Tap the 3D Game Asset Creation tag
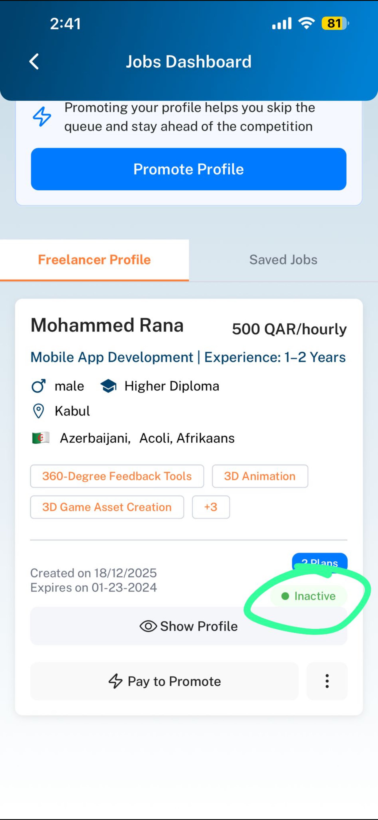The width and height of the screenshot is (378, 820). pyautogui.click(x=107, y=507)
